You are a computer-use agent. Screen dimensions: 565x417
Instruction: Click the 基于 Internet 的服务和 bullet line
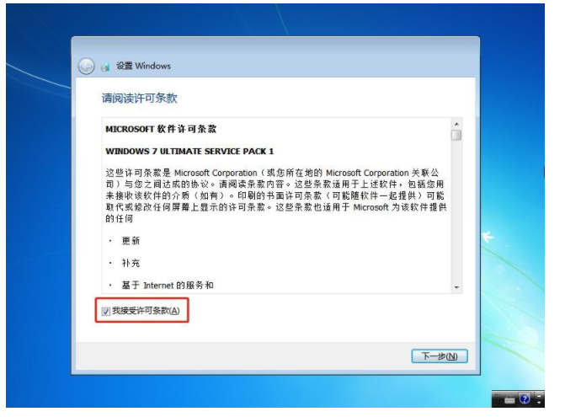[168, 286]
